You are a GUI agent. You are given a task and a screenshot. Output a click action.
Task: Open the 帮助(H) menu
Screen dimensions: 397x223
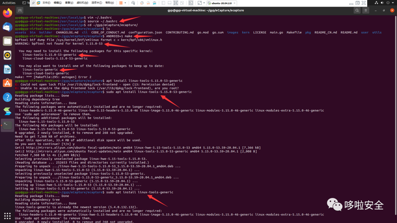coord(110,3)
